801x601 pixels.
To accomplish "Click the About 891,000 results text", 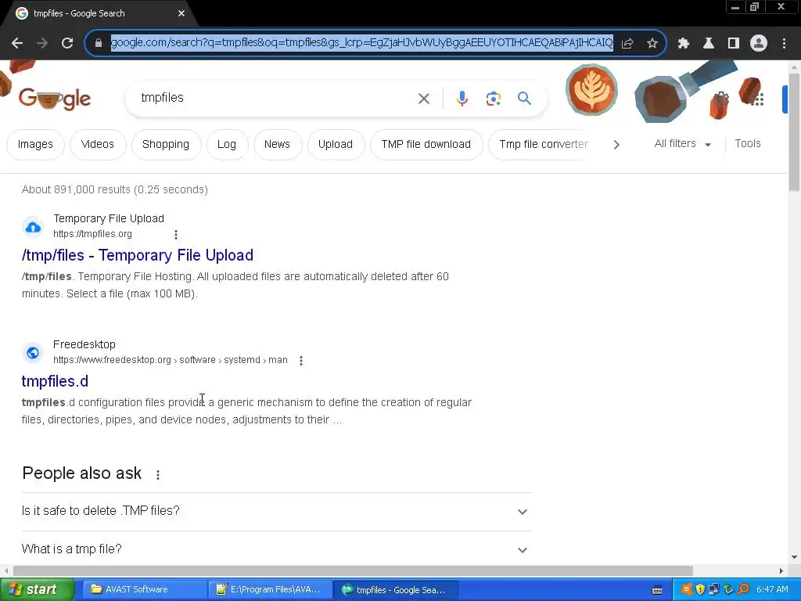I will [x=115, y=189].
